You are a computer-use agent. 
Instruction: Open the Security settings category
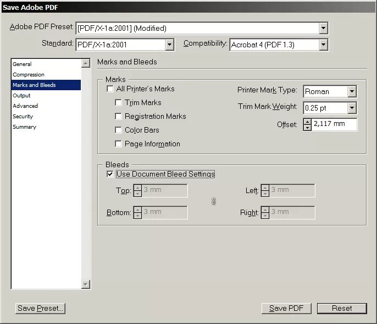point(46,116)
